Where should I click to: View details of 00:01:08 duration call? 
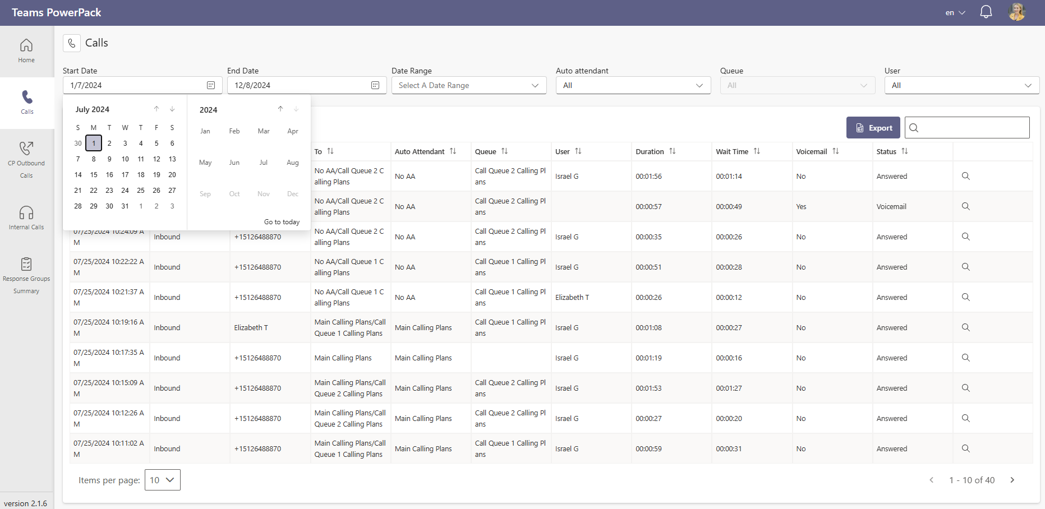pos(965,327)
